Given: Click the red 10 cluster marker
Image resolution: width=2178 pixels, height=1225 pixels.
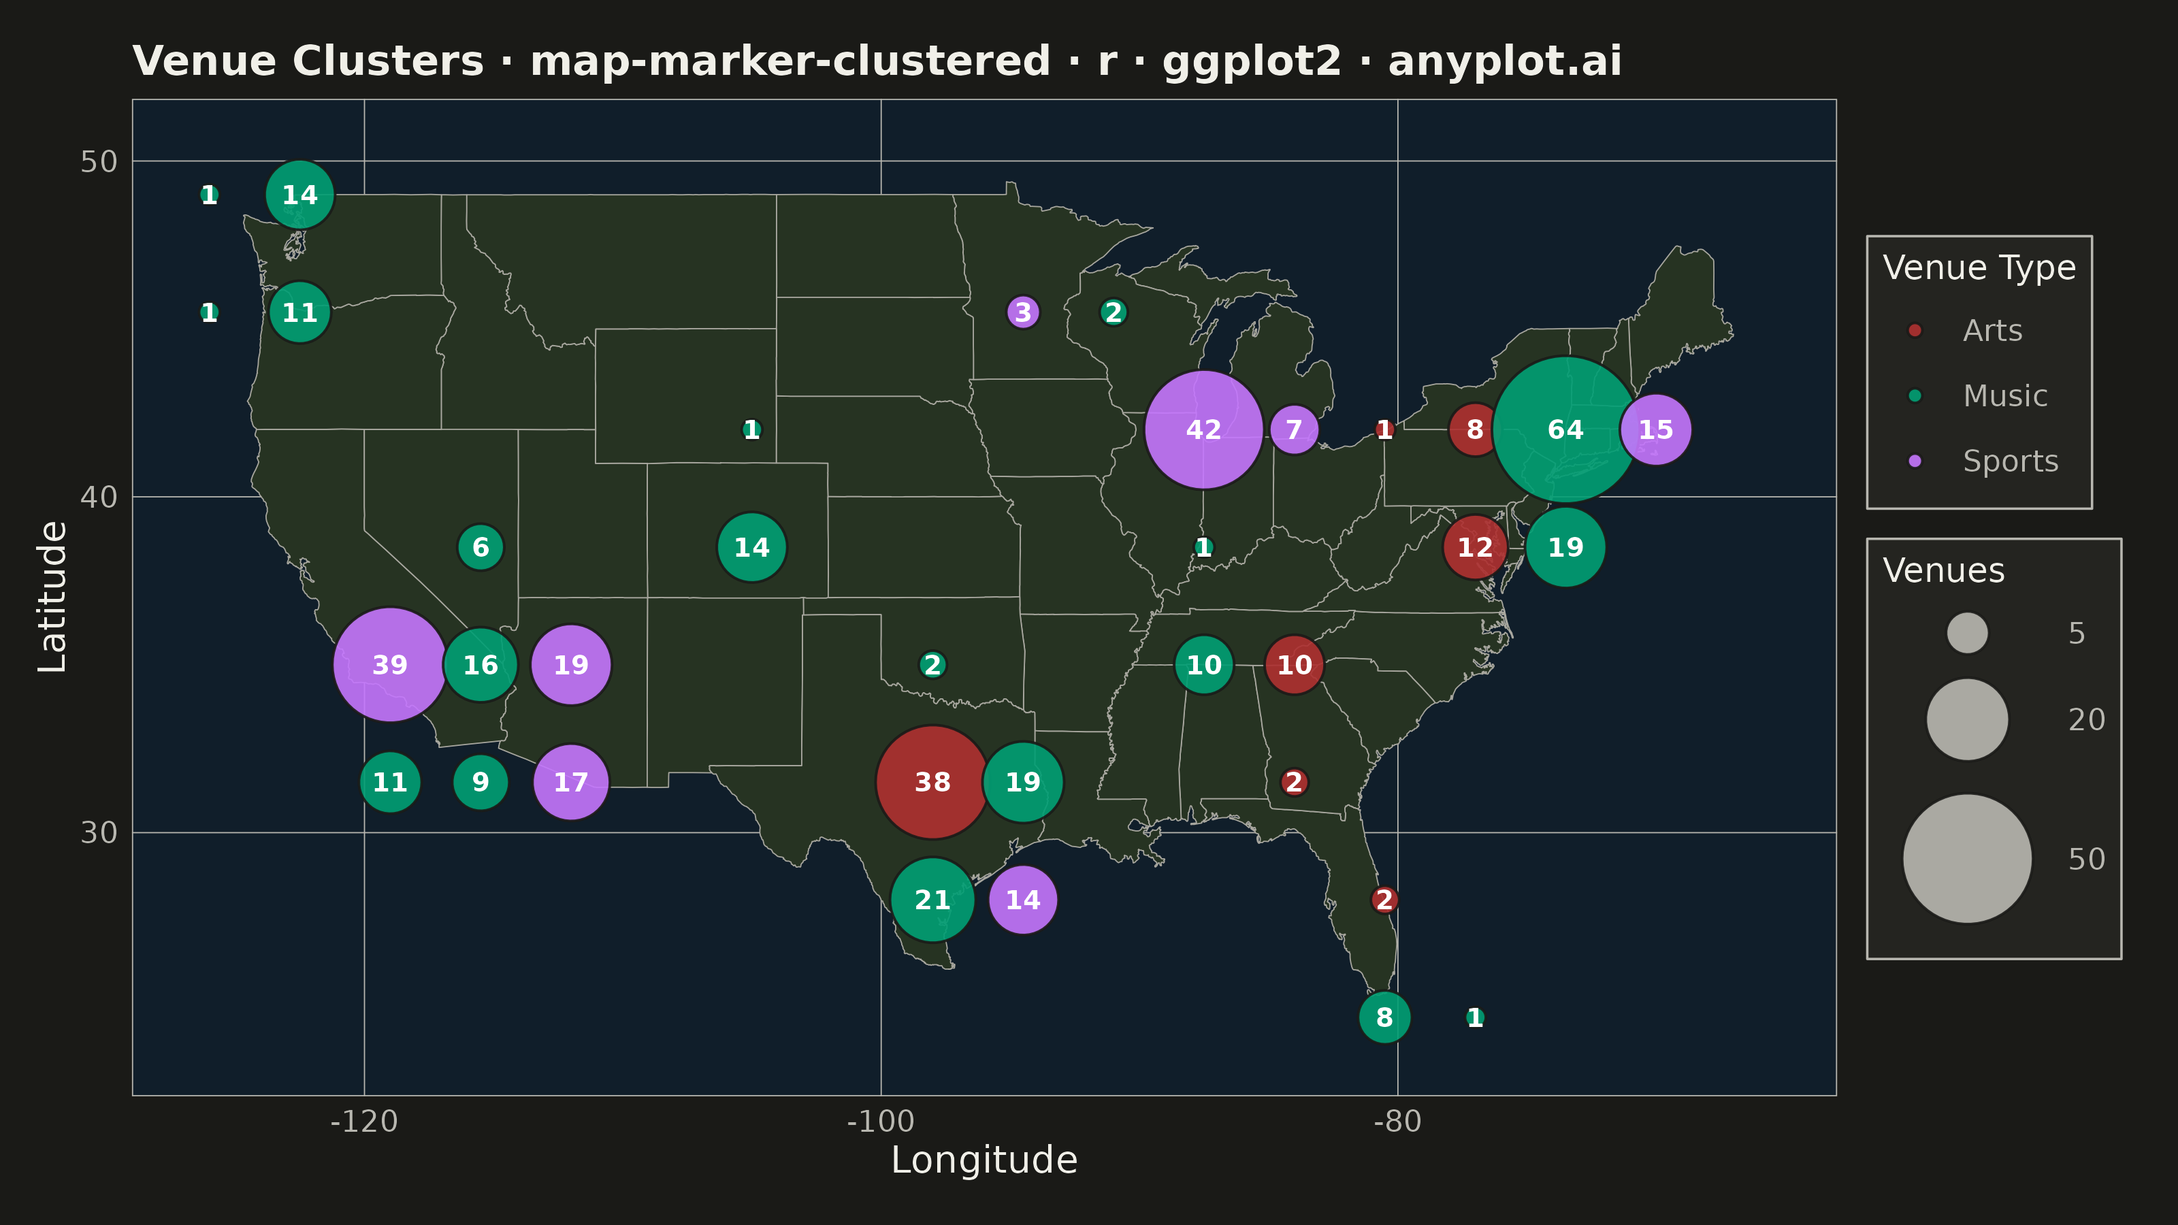Looking at the screenshot, I should [x=1294, y=664].
